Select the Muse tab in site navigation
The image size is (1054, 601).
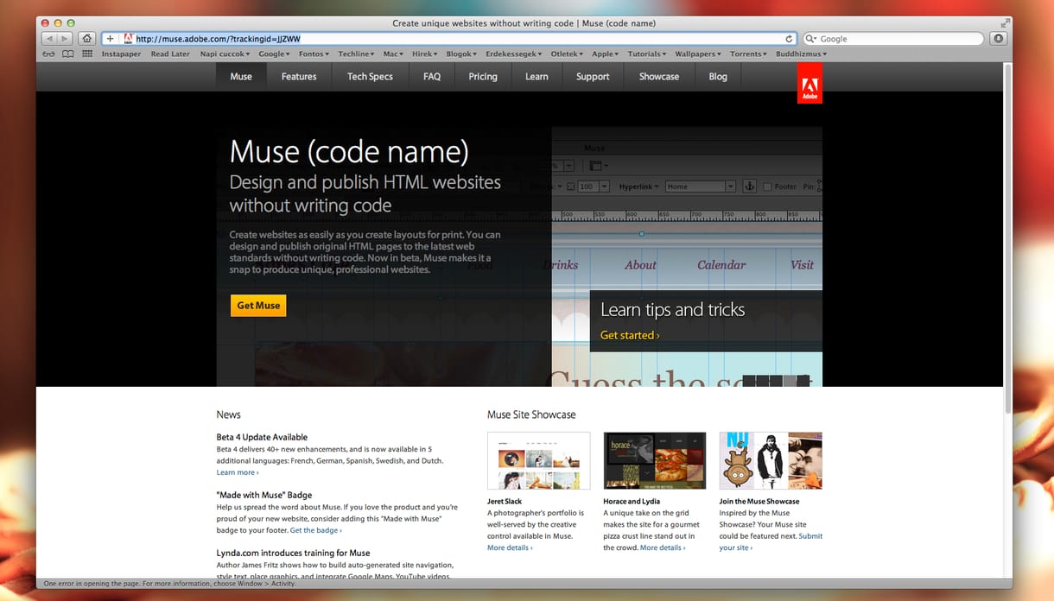(x=241, y=76)
